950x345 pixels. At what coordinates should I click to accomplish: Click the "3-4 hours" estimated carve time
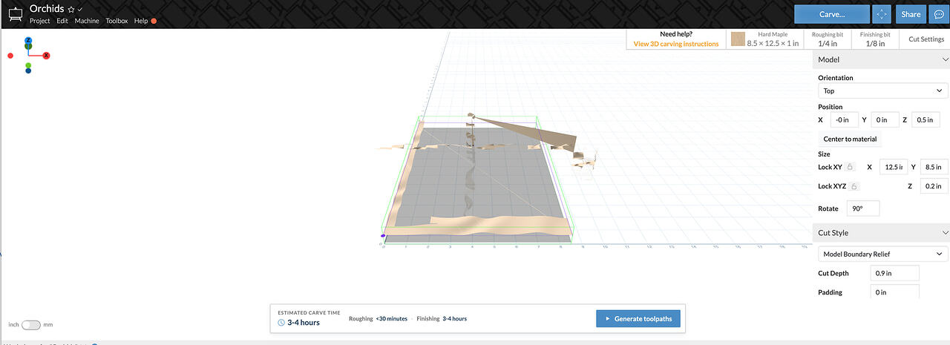(304, 323)
